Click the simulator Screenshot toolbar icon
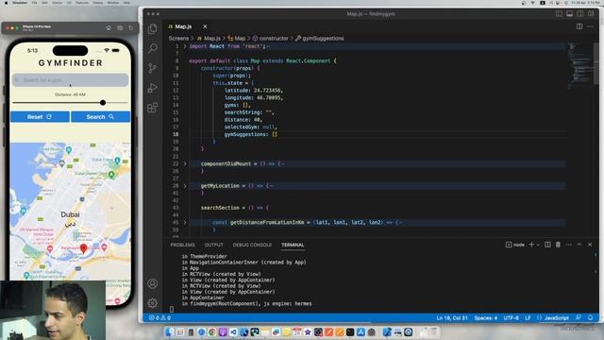 point(120,27)
